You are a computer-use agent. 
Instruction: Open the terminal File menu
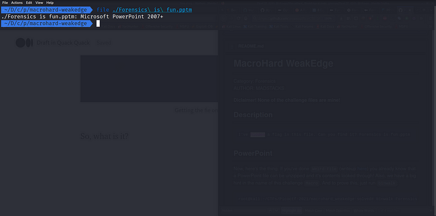tap(5, 3)
